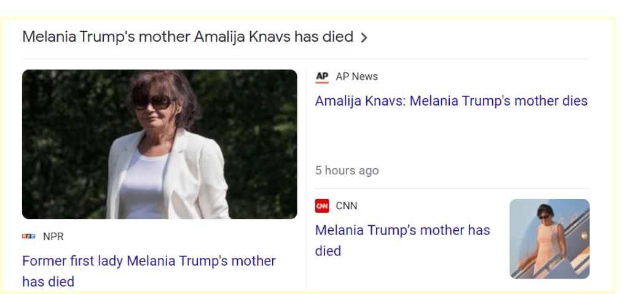Click the "CNN" source name label

(347, 206)
